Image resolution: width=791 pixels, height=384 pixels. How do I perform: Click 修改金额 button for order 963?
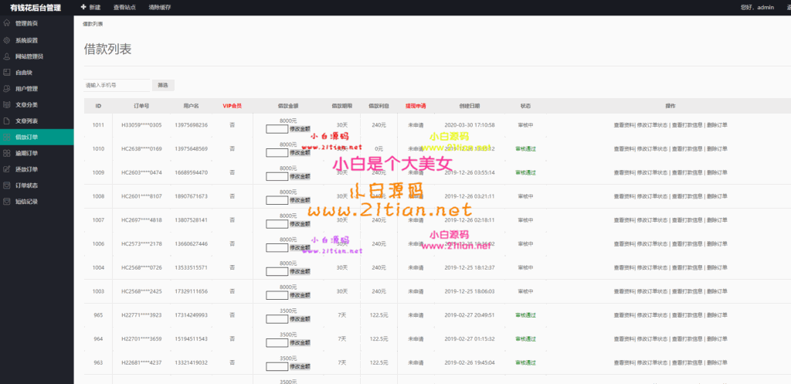coord(300,366)
